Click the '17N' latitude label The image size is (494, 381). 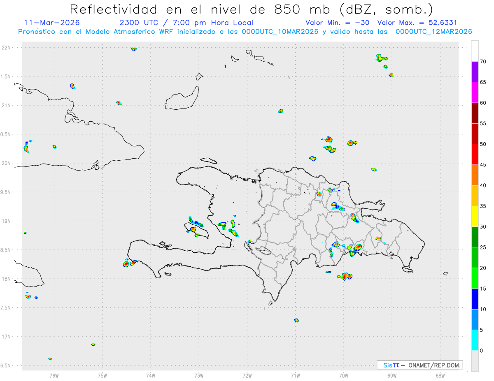[x=7, y=337]
